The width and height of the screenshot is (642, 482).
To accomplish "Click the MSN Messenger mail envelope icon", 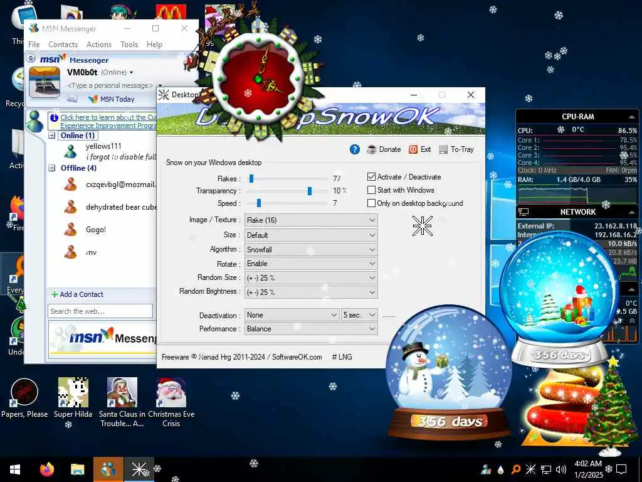I will pos(73,99).
